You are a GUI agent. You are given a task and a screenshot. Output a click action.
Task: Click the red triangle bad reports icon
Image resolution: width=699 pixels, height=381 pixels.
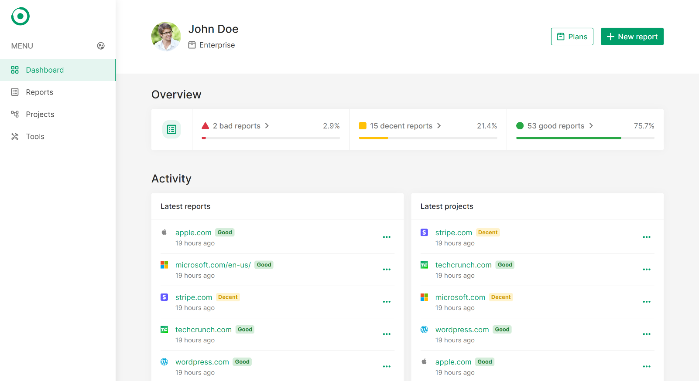[206, 126]
